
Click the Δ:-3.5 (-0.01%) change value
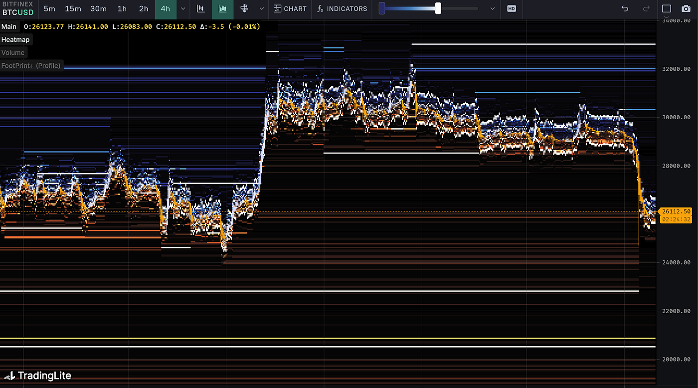pos(230,26)
